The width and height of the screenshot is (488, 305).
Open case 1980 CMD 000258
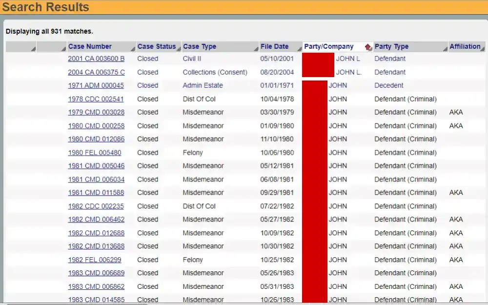(x=96, y=126)
